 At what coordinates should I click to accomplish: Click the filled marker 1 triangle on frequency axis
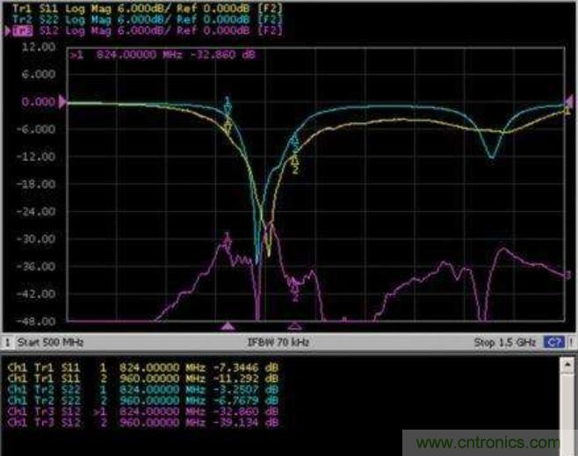228,325
